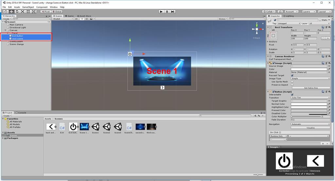Click the Set Native Size button
This screenshot has height=181, width=335.
click(x=311, y=88)
